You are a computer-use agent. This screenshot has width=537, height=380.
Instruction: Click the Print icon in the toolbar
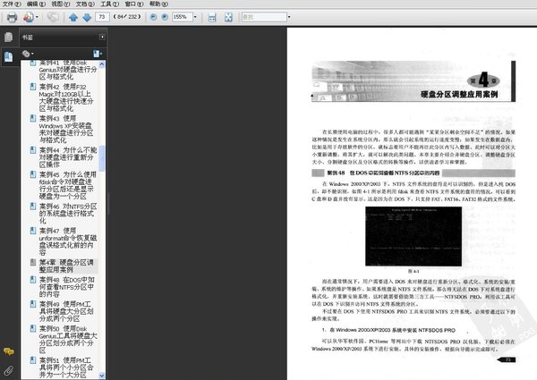[12, 17]
